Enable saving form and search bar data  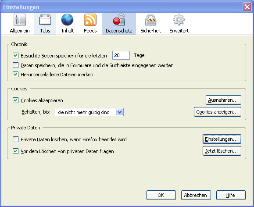click(15, 65)
